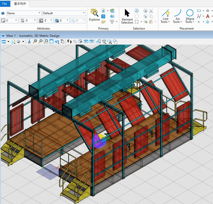Image resolution: width=213 pixels, height=204 pixels.
Task: Click the Update View brush icon
Action: 29,42
